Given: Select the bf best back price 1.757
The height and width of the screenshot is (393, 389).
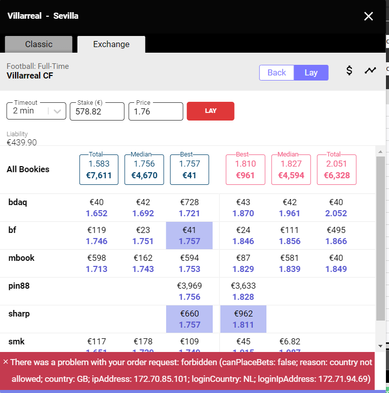Looking at the screenshot, I should click(189, 241).
